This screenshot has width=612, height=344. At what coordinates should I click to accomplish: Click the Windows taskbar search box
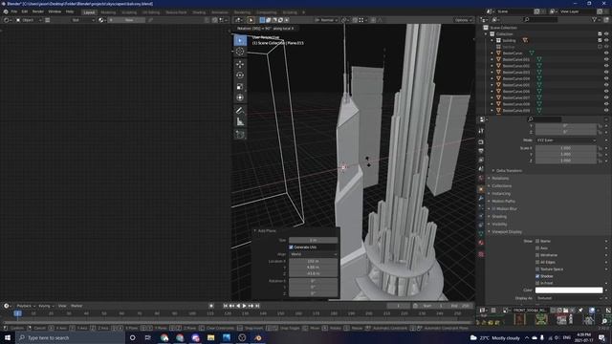coord(70,337)
